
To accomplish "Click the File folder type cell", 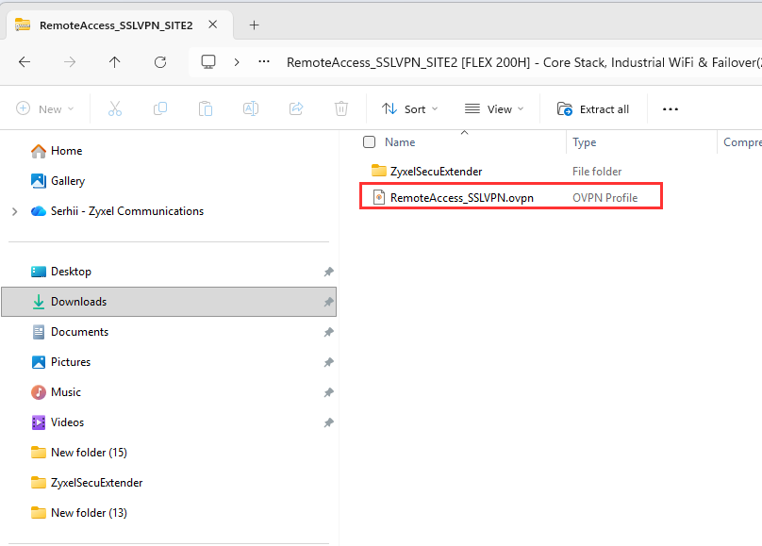I will [597, 172].
